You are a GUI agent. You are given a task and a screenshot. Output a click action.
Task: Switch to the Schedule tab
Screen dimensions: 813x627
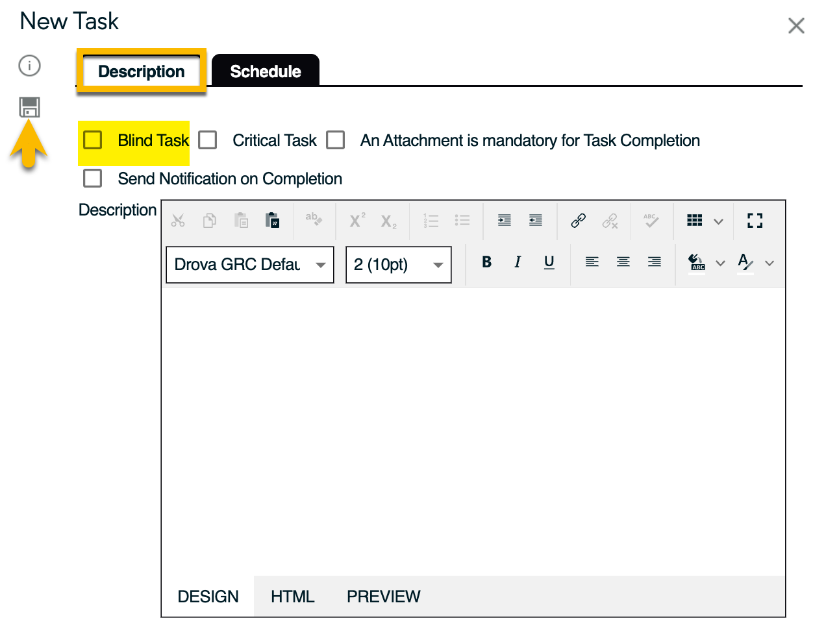tap(265, 71)
